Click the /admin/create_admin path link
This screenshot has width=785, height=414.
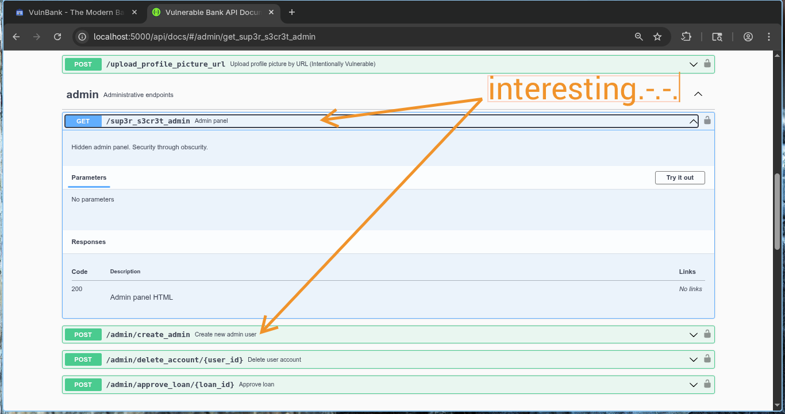(148, 335)
